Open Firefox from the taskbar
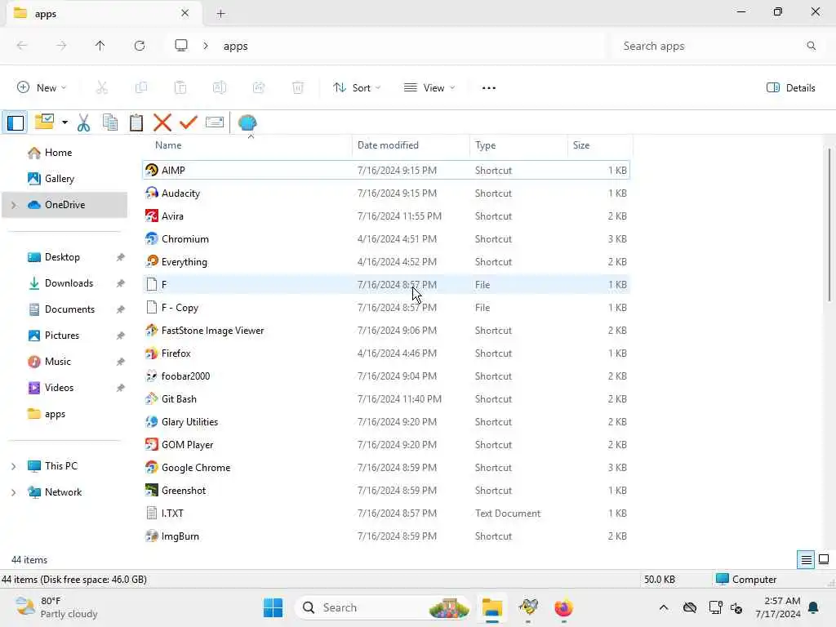Image resolution: width=836 pixels, height=627 pixels. point(563,607)
